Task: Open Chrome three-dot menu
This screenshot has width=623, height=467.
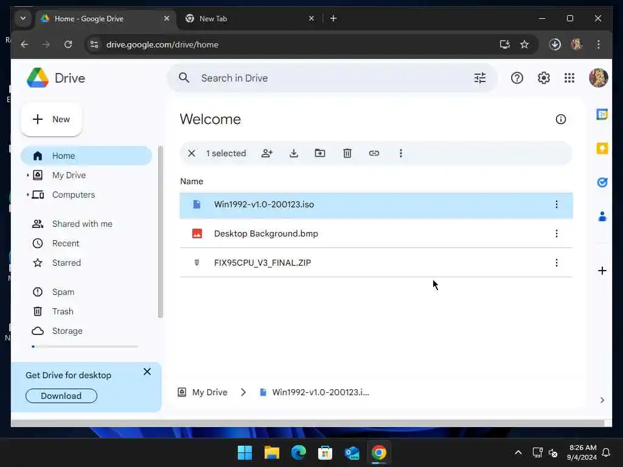Action: [599, 44]
